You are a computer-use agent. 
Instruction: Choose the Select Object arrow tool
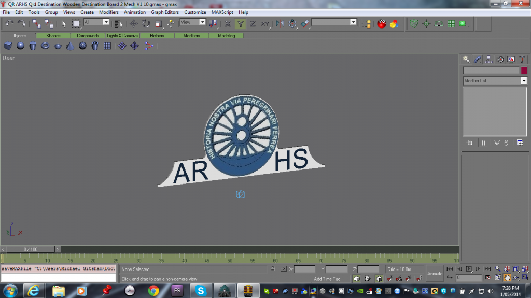(x=64, y=24)
